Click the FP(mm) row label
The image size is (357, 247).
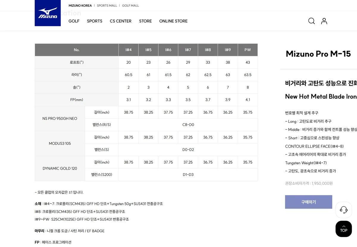point(77,100)
